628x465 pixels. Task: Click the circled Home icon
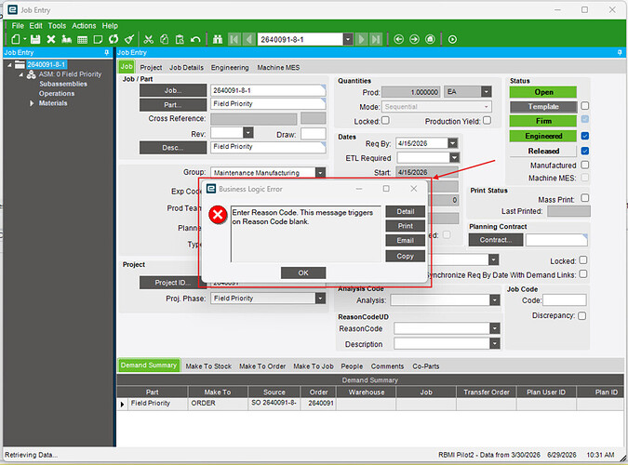[430, 39]
